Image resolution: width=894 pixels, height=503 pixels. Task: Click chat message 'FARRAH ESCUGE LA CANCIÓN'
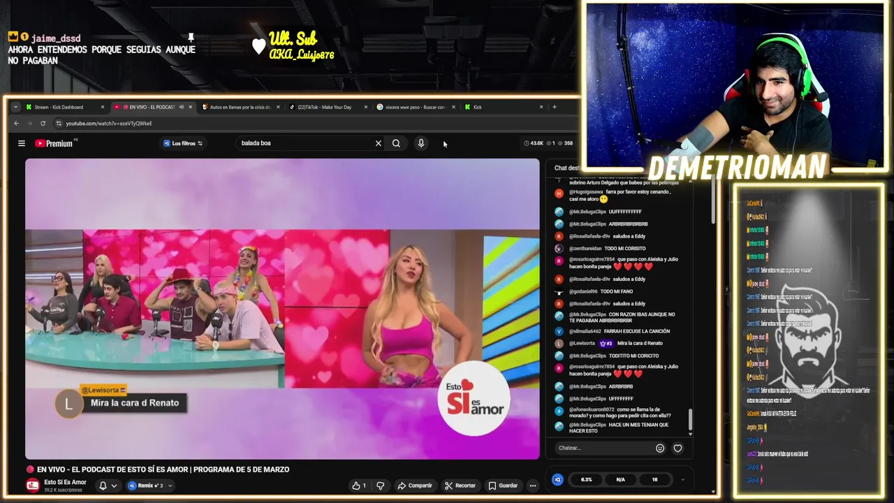pyautogui.click(x=637, y=331)
